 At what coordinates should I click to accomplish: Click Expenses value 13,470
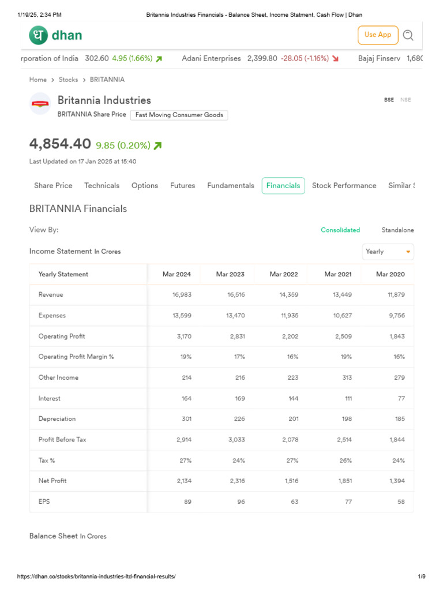pos(235,316)
